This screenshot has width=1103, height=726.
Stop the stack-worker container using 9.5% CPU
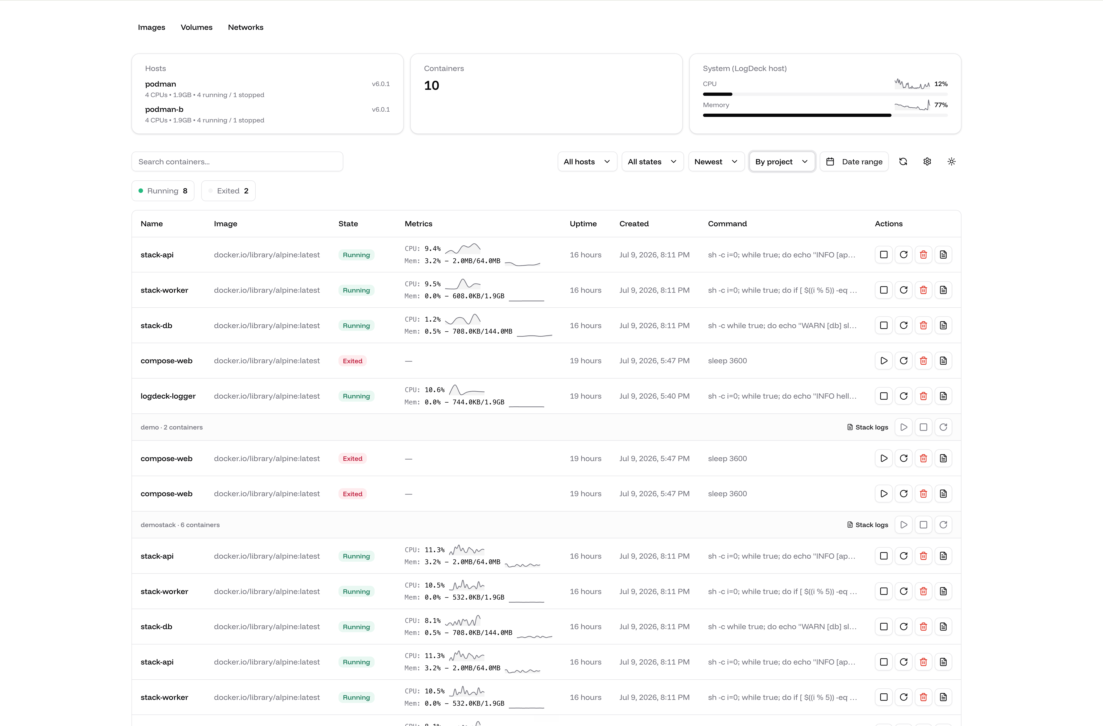point(883,290)
